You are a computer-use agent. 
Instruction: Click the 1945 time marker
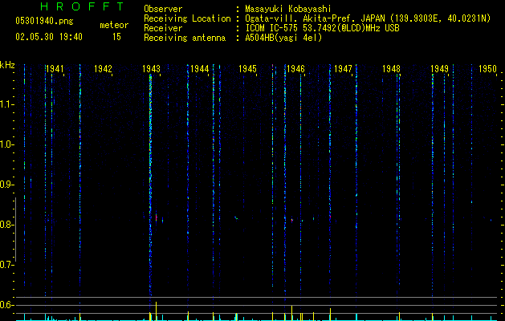247,69
